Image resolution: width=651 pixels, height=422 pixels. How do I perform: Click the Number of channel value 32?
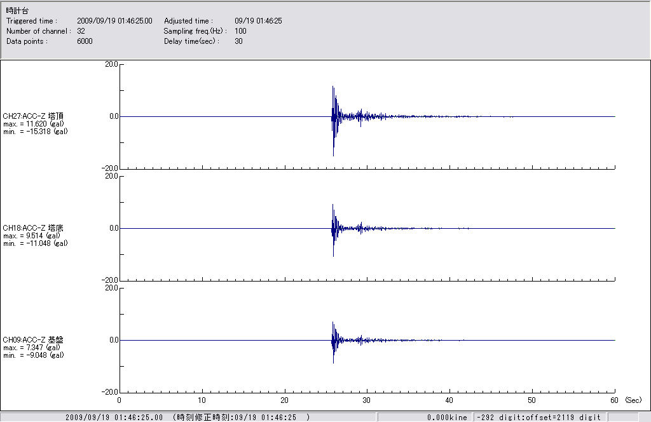[x=81, y=31]
